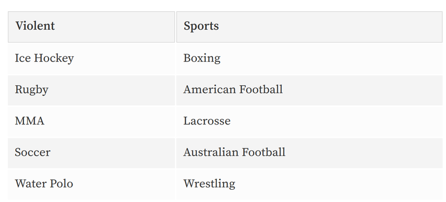Click the American Football cell
This screenshot has height=202, width=446.
pyautogui.click(x=309, y=90)
